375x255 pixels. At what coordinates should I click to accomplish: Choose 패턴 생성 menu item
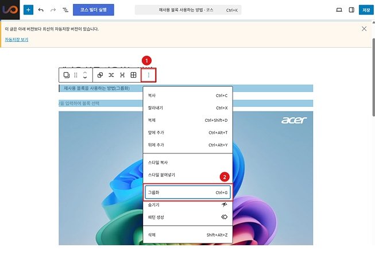[x=188, y=217]
